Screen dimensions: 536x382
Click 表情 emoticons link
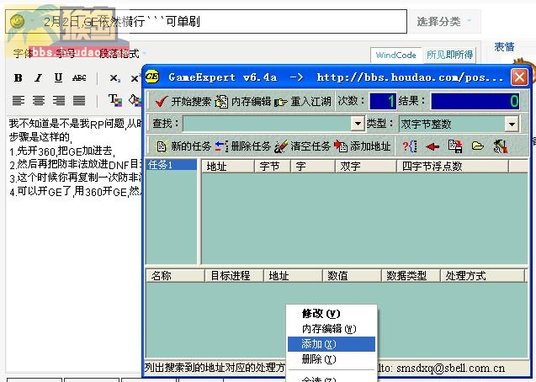(x=504, y=47)
